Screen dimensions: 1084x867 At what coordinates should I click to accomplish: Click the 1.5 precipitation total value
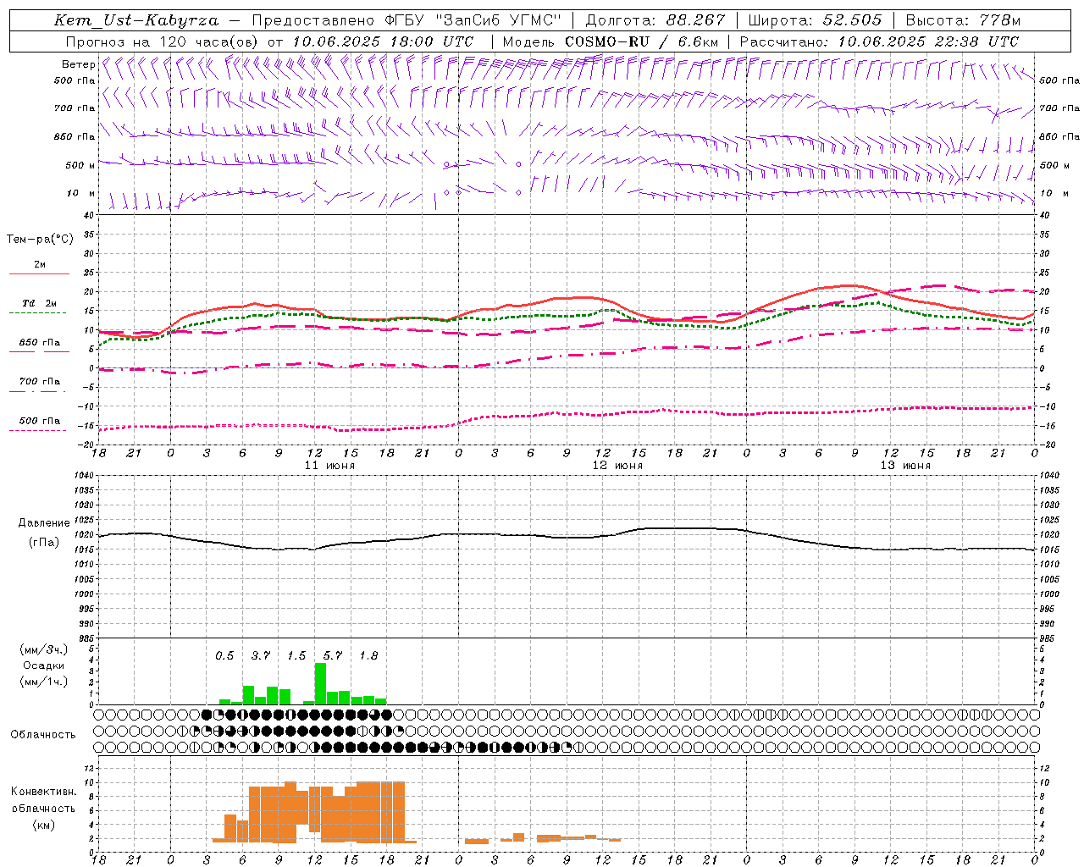click(x=296, y=655)
